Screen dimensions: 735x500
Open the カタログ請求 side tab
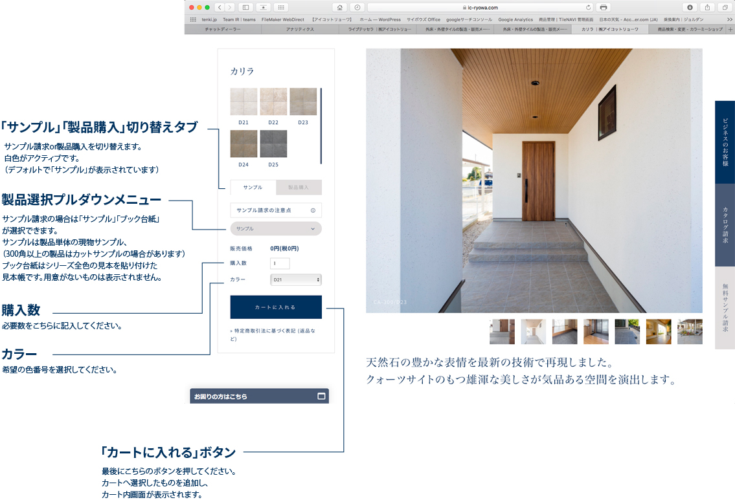coord(725,225)
